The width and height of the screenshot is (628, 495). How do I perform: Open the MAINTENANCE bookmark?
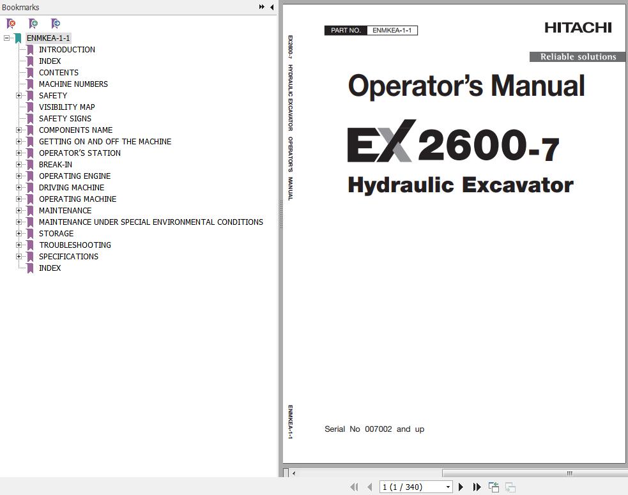[x=65, y=211]
